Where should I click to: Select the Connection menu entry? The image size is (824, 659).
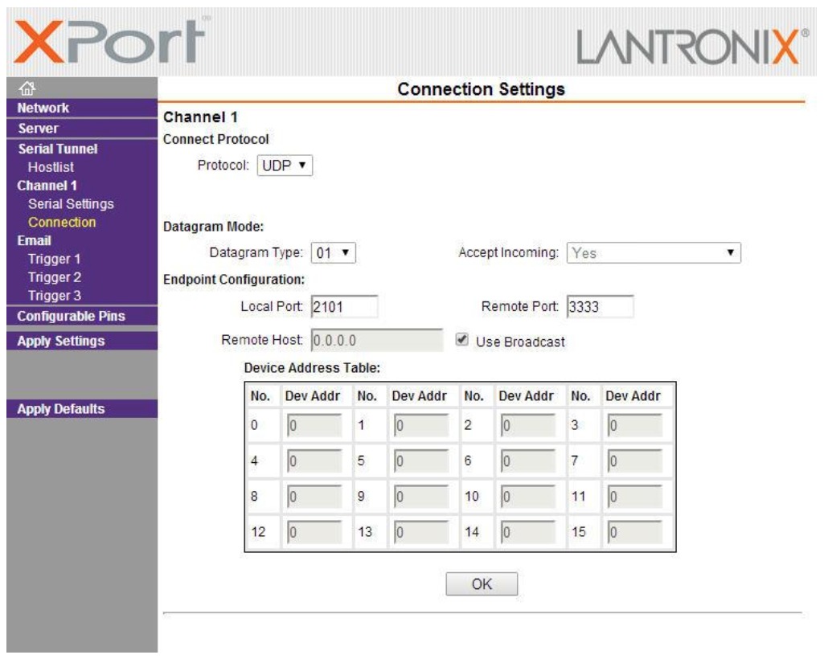pos(62,222)
